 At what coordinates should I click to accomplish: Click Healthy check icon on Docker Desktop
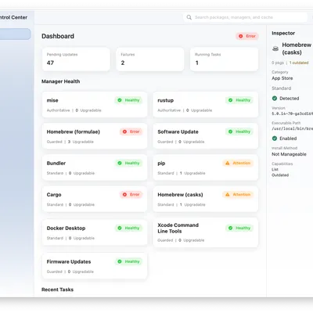click(120, 228)
